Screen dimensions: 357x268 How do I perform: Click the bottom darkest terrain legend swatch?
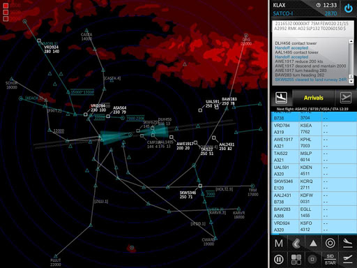[x=6, y=19]
